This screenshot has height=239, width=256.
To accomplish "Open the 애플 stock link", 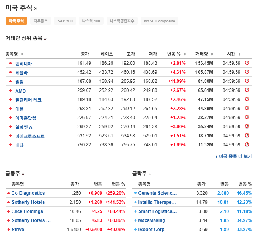I will click(19, 109).
